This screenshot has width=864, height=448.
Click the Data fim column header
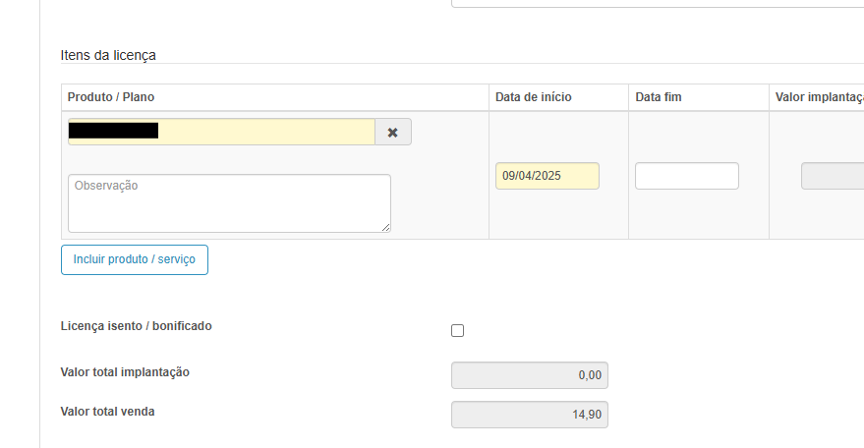[659, 97]
